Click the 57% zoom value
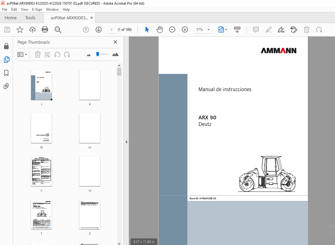This screenshot has width=335, height=245. click(x=200, y=30)
